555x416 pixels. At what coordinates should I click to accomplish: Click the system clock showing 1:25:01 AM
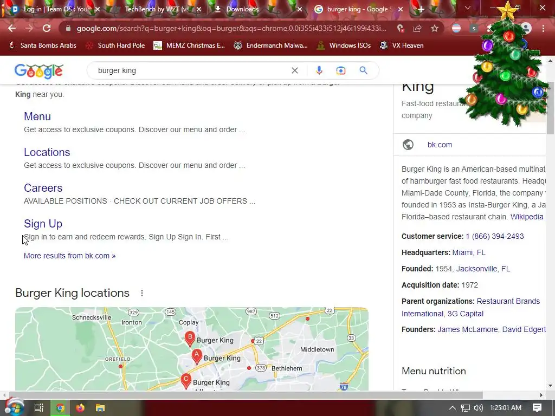point(506,408)
